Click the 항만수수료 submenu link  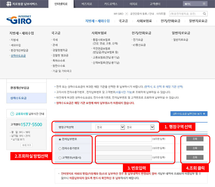pos(59,66)
